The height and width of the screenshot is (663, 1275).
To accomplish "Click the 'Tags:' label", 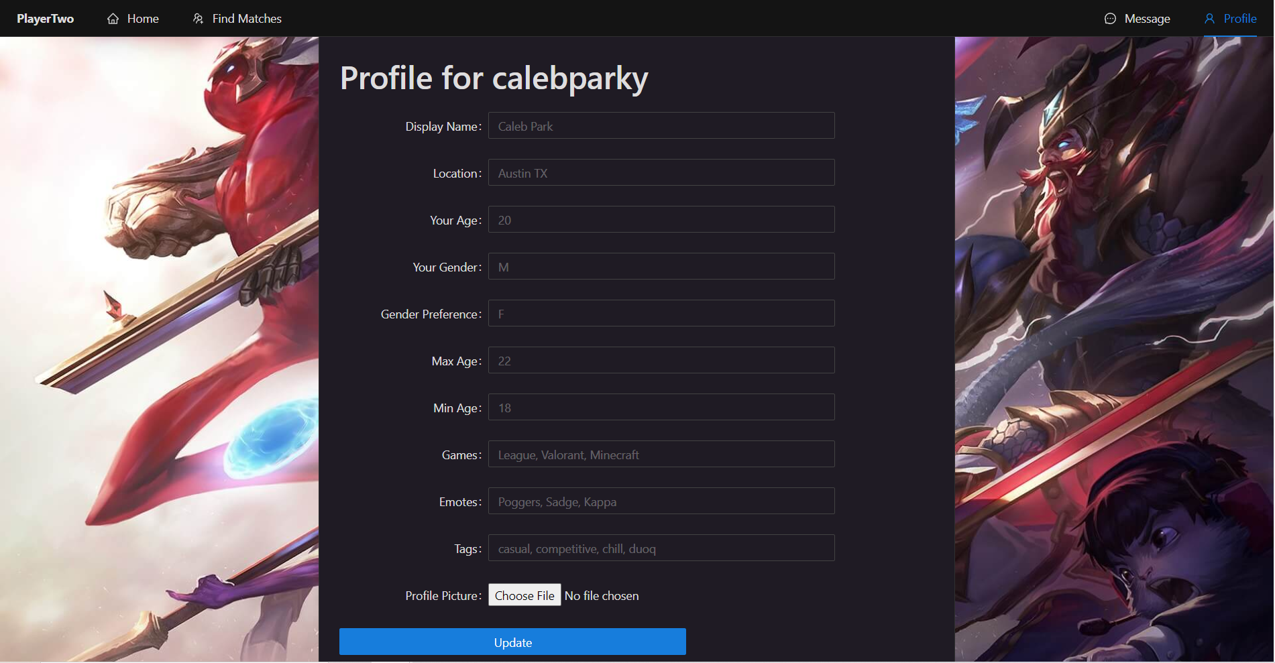I will pos(468,549).
